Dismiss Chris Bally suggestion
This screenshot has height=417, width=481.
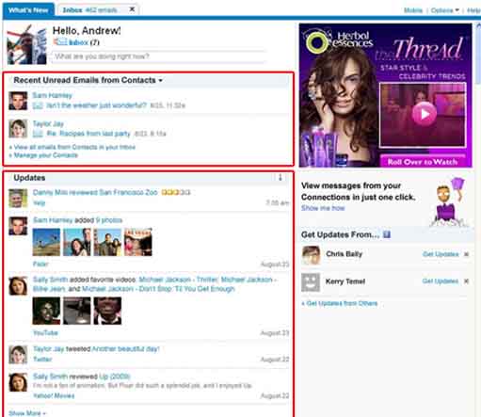(466, 254)
